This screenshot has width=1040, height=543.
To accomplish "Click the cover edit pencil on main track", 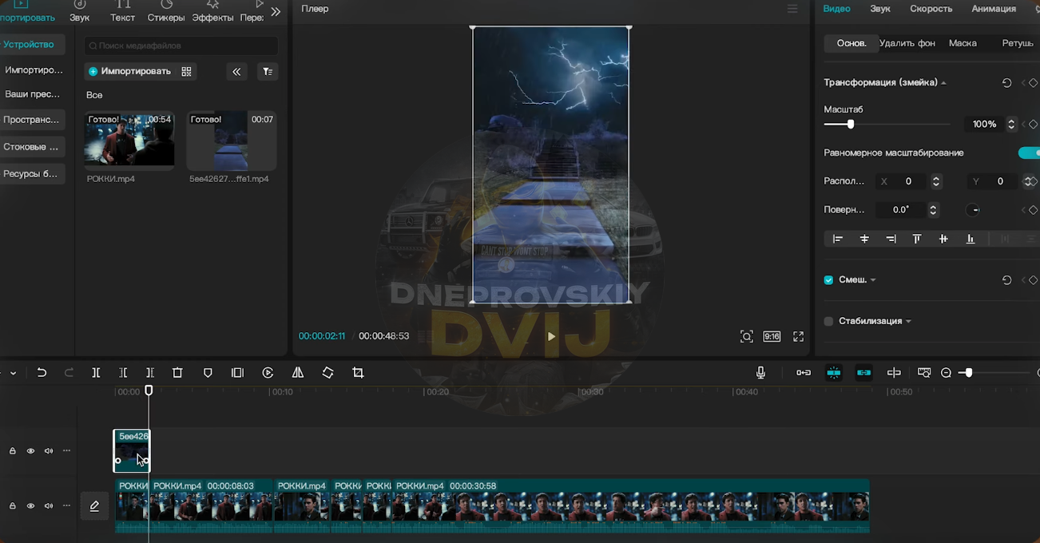I will tap(94, 506).
